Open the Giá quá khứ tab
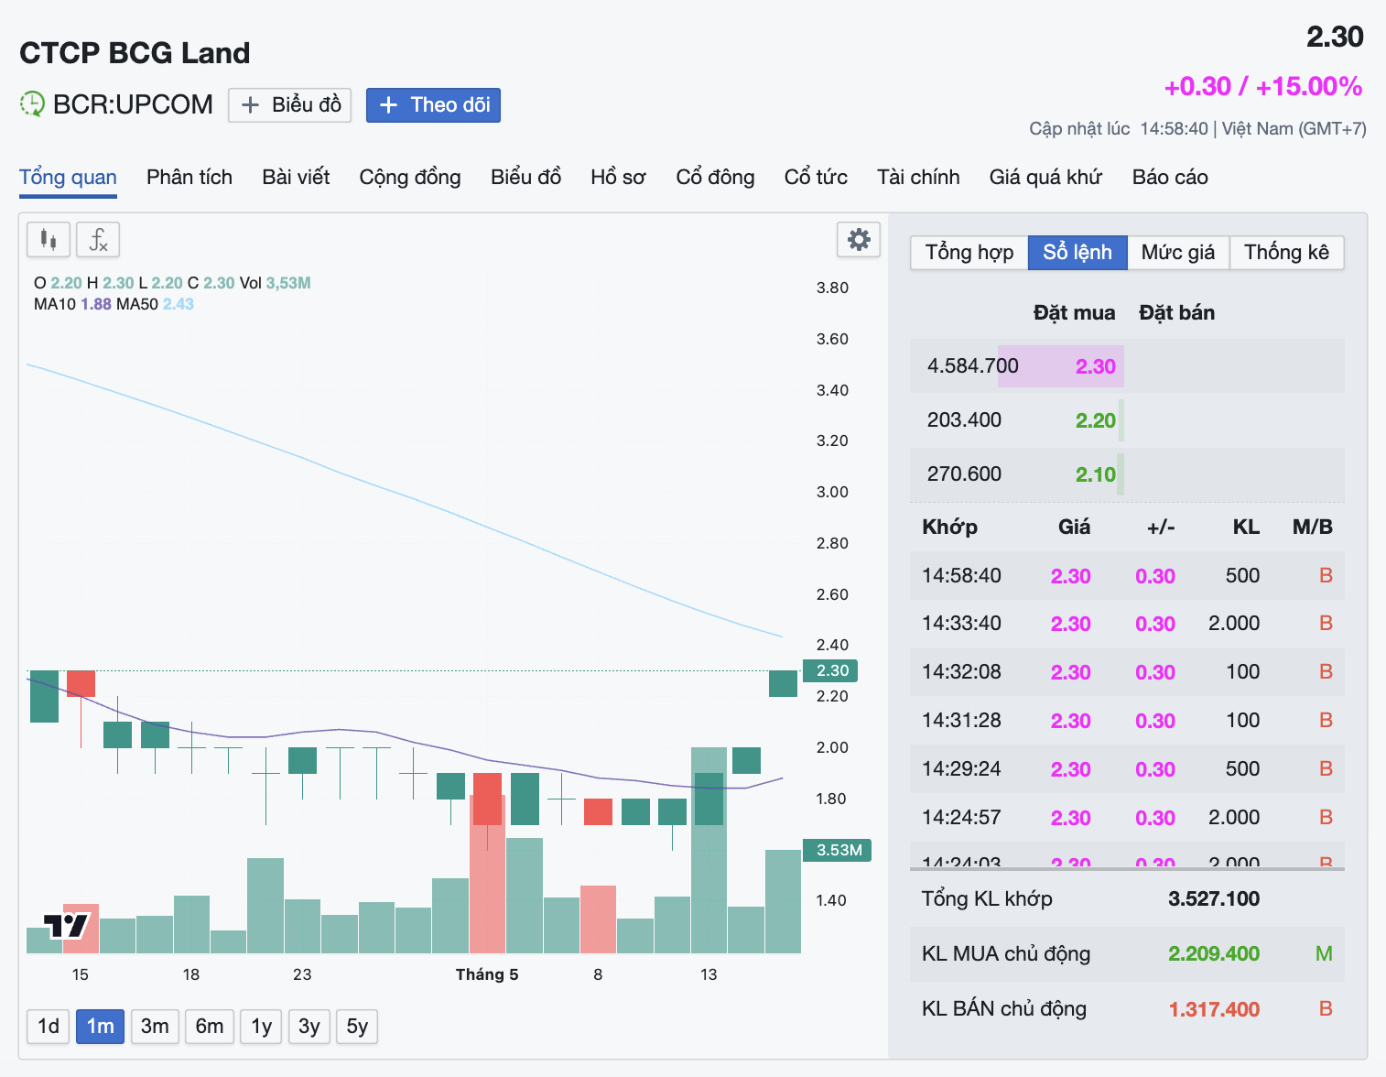This screenshot has height=1077, width=1386. [1045, 177]
